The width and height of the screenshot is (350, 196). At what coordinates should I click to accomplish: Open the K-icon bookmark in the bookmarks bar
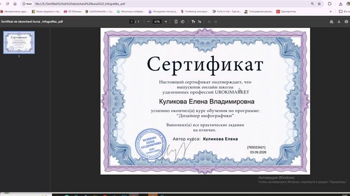46,11
